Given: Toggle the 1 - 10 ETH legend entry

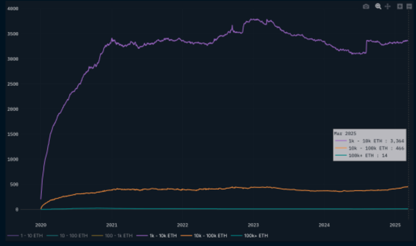Looking at the screenshot, I should coord(31,235).
